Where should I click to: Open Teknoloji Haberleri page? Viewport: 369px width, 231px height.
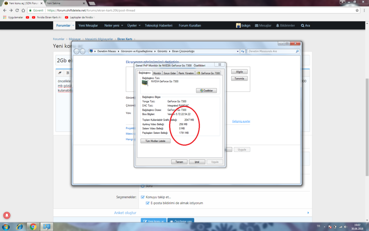click(x=159, y=25)
